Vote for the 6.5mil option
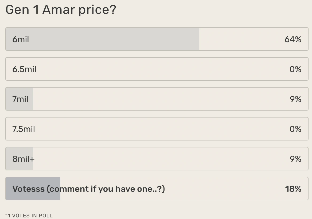312x219 pixels. click(156, 69)
